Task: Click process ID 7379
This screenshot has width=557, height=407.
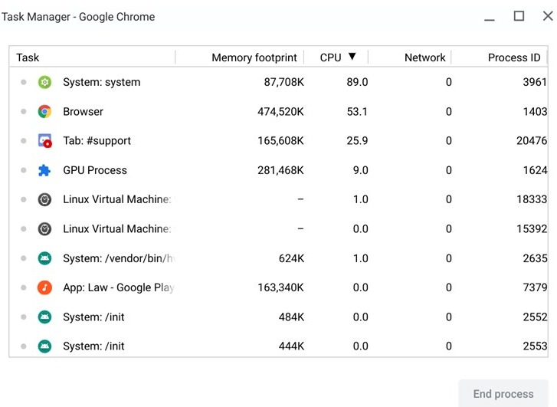Action: (x=535, y=287)
